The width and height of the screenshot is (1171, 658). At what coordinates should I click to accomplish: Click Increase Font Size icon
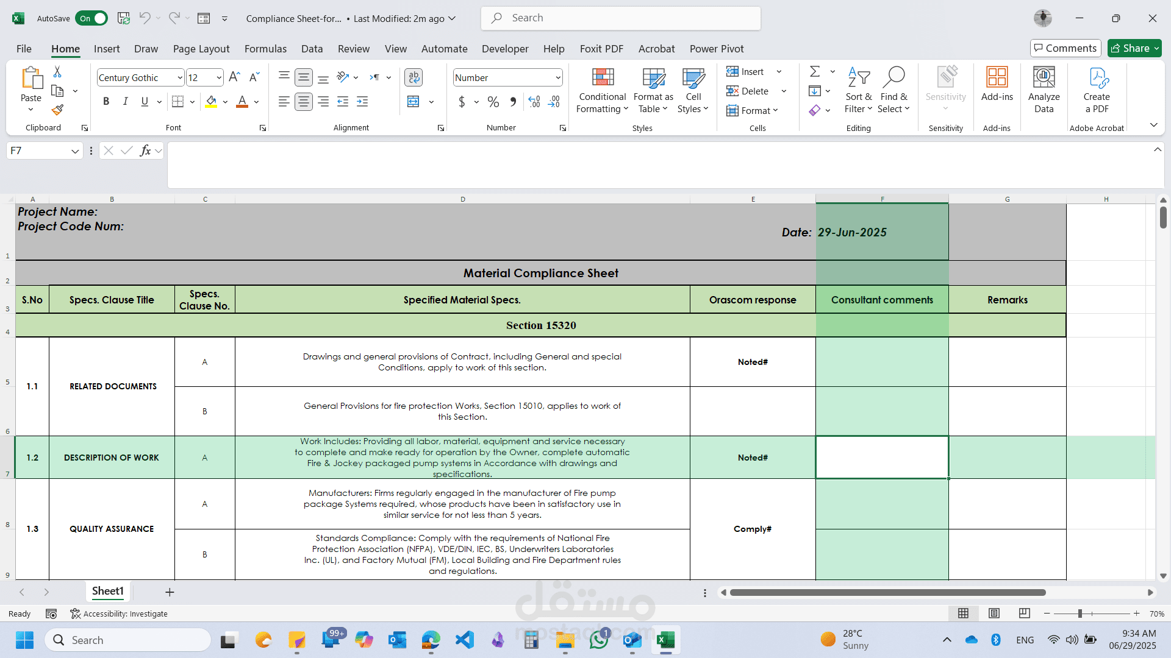(234, 77)
